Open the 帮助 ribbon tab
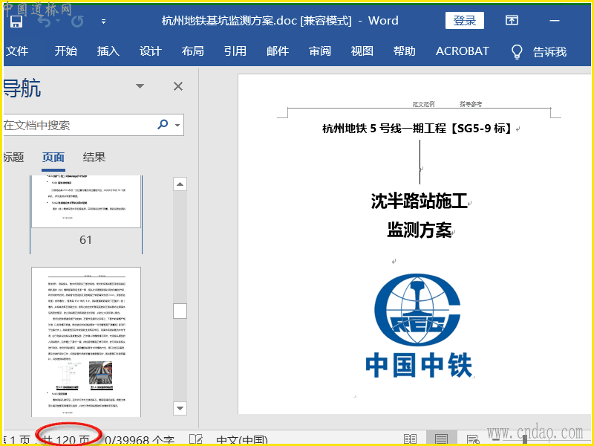 405,51
